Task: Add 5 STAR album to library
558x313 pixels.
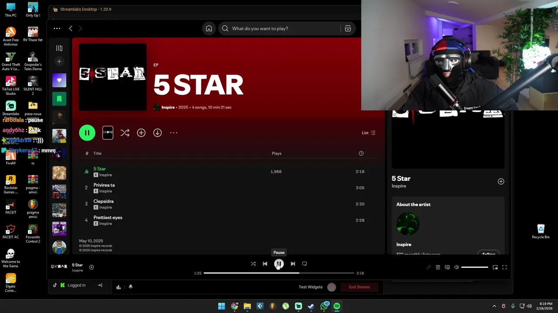Action: coord(141,133)
